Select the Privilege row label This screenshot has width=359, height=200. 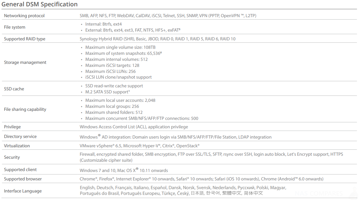pyautogui.click(x=12, y=127)
